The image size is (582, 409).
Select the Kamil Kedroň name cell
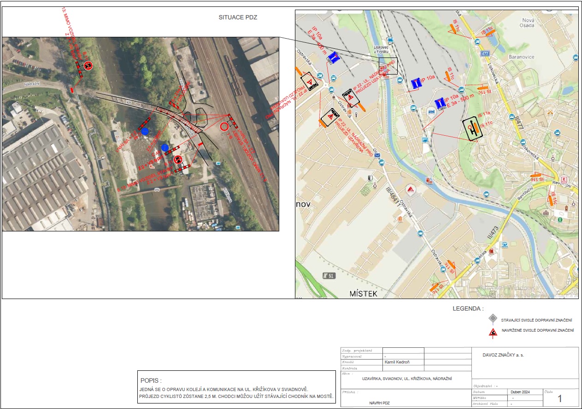[403, 362]
